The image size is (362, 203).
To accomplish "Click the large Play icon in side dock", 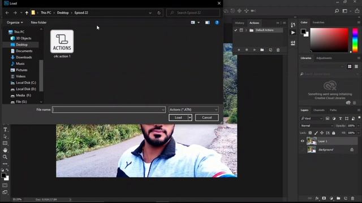I will tap(293, 33).
